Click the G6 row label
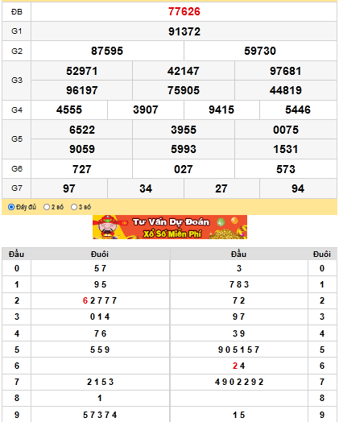The height and width of the screenshot is (422, 339). 17,169
